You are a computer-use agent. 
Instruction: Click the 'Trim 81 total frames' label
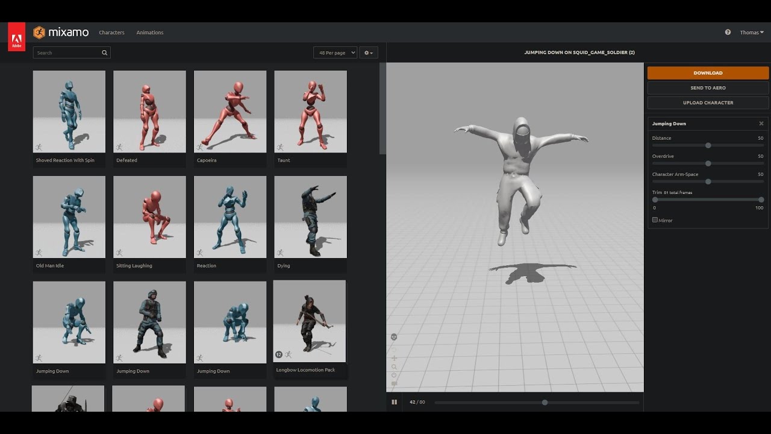tap(672, 192)
